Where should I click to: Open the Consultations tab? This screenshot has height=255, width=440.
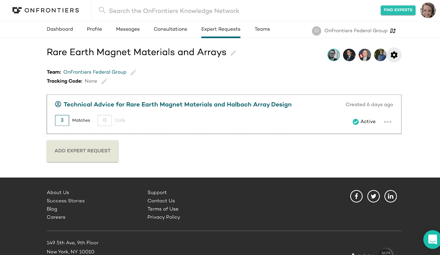(170, 29)
